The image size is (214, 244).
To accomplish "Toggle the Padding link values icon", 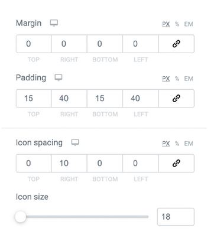I will (x=176, y=98).
